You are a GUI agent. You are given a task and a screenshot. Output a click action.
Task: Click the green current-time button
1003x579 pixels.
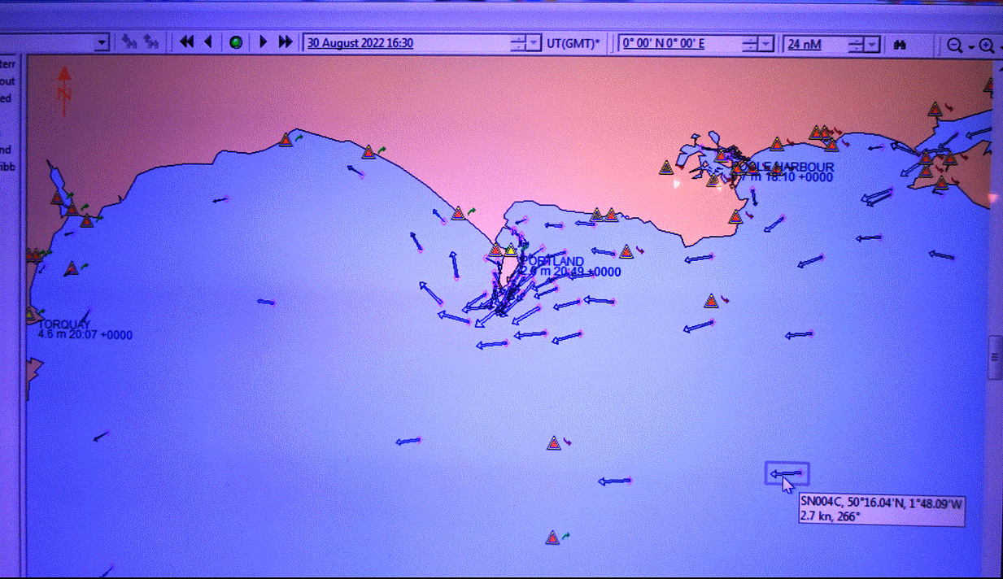[x=236, y=42]
